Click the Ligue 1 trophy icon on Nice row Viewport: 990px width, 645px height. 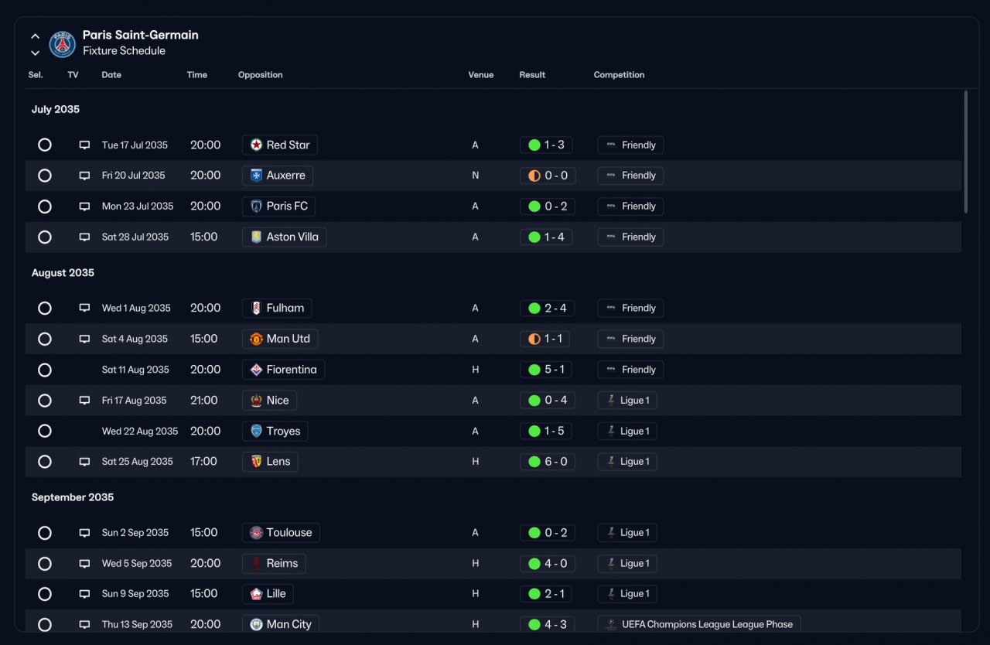[611, 401]
